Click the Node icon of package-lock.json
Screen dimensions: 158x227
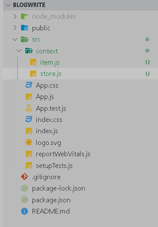tap(25, 188)
